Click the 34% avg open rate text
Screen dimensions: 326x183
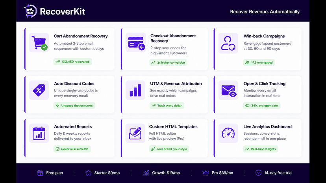[264, 106]
